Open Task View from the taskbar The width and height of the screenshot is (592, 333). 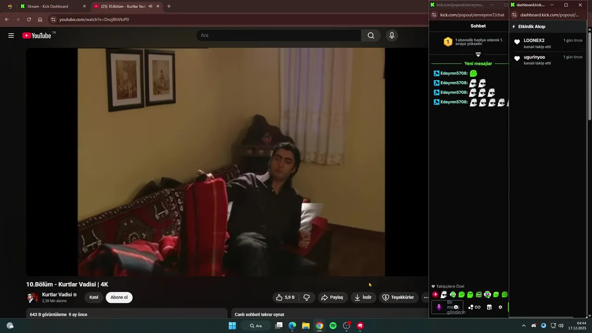point(278,326)
